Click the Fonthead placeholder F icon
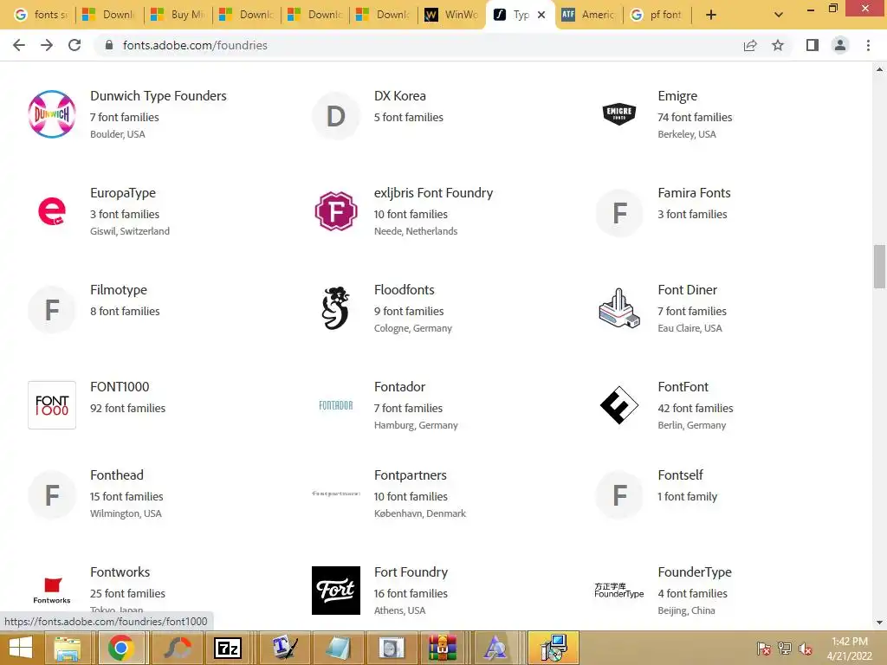 tap(52, 495)
